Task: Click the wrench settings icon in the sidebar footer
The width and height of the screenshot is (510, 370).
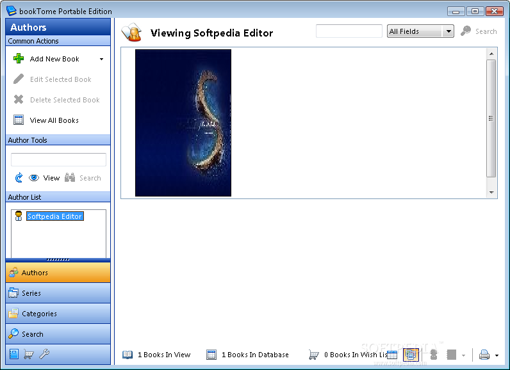Action: pyautogui.click(x=44, y=354)
